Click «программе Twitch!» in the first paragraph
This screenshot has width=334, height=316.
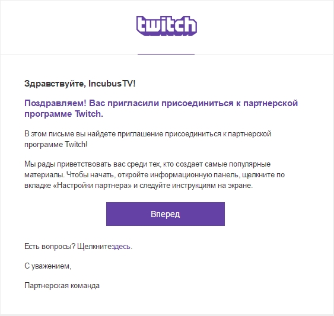click(56, 145)
